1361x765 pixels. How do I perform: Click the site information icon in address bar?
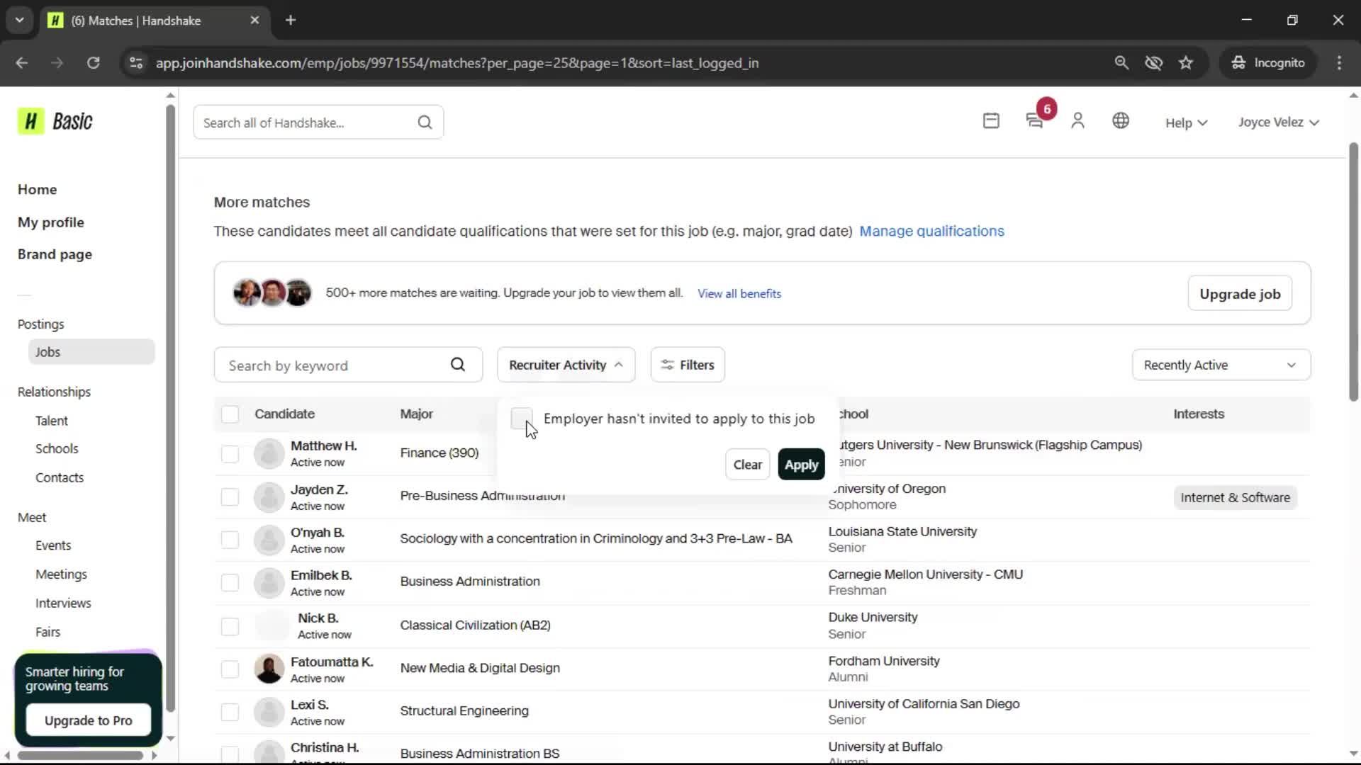tap(136, 63)
